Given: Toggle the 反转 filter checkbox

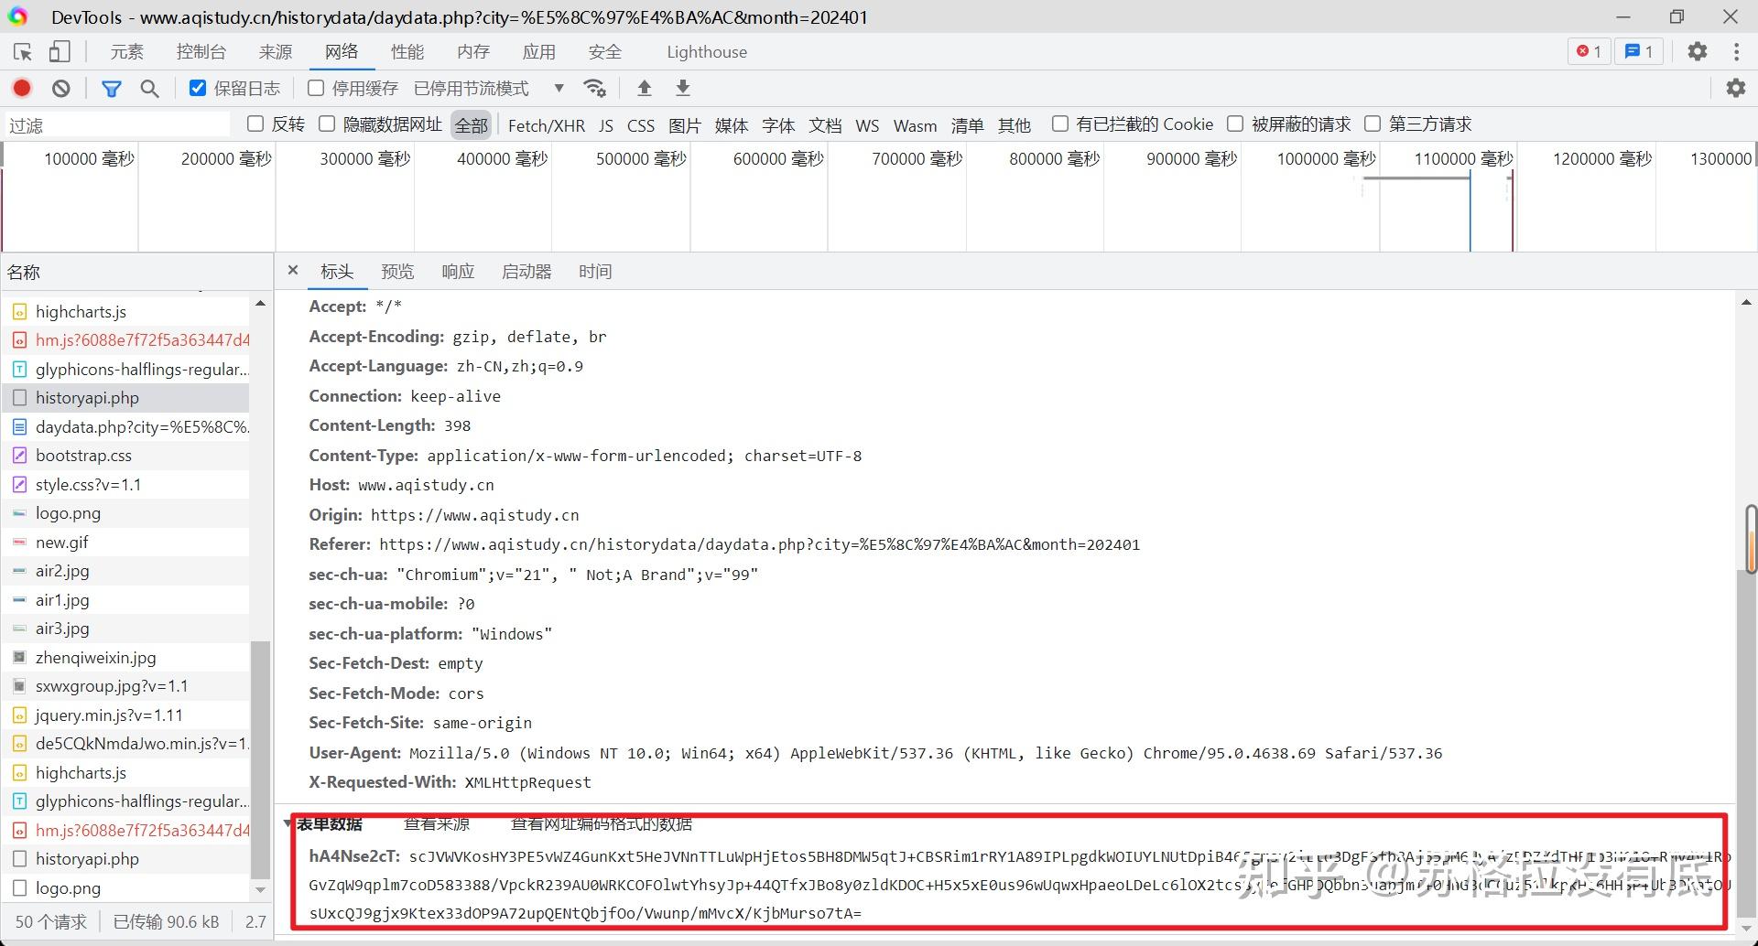Looking at the screenshot, I should (x=255, y=124).
